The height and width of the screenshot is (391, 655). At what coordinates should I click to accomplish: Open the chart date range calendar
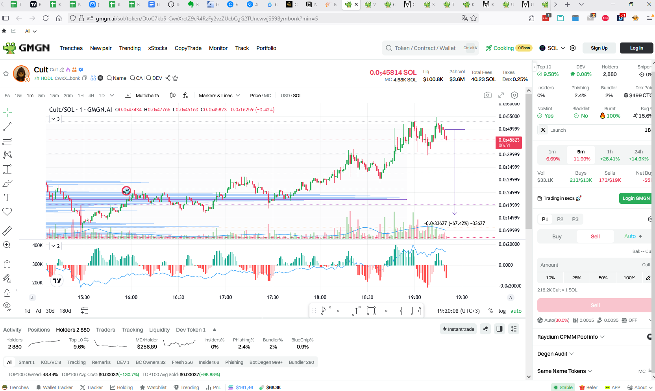84,311
